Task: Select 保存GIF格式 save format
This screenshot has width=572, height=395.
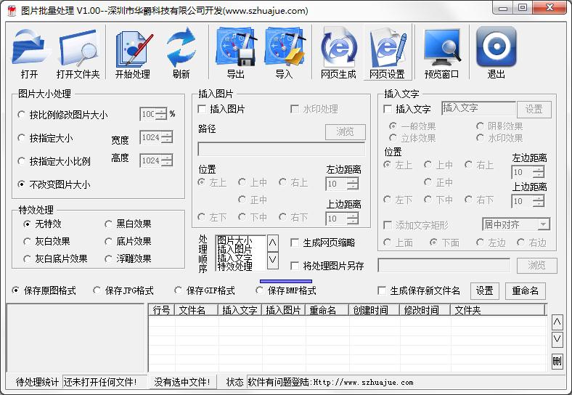Action: [x=205, y=290]
